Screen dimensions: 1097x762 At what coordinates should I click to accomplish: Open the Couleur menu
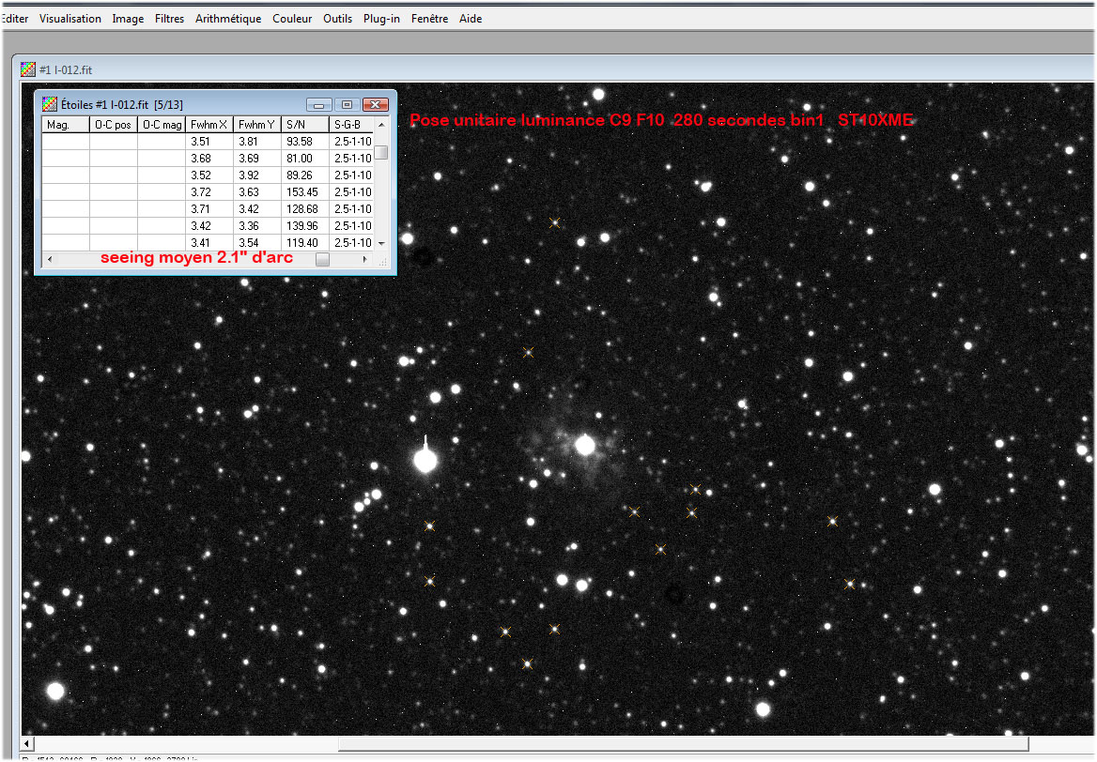coord(292,19)
